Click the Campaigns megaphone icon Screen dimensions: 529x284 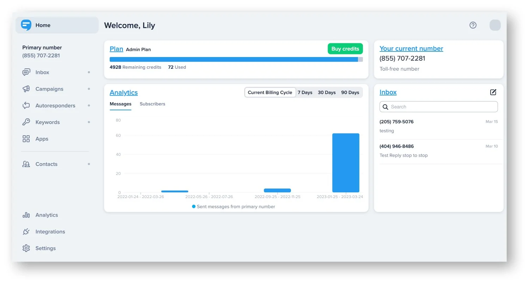coord(26,89)
